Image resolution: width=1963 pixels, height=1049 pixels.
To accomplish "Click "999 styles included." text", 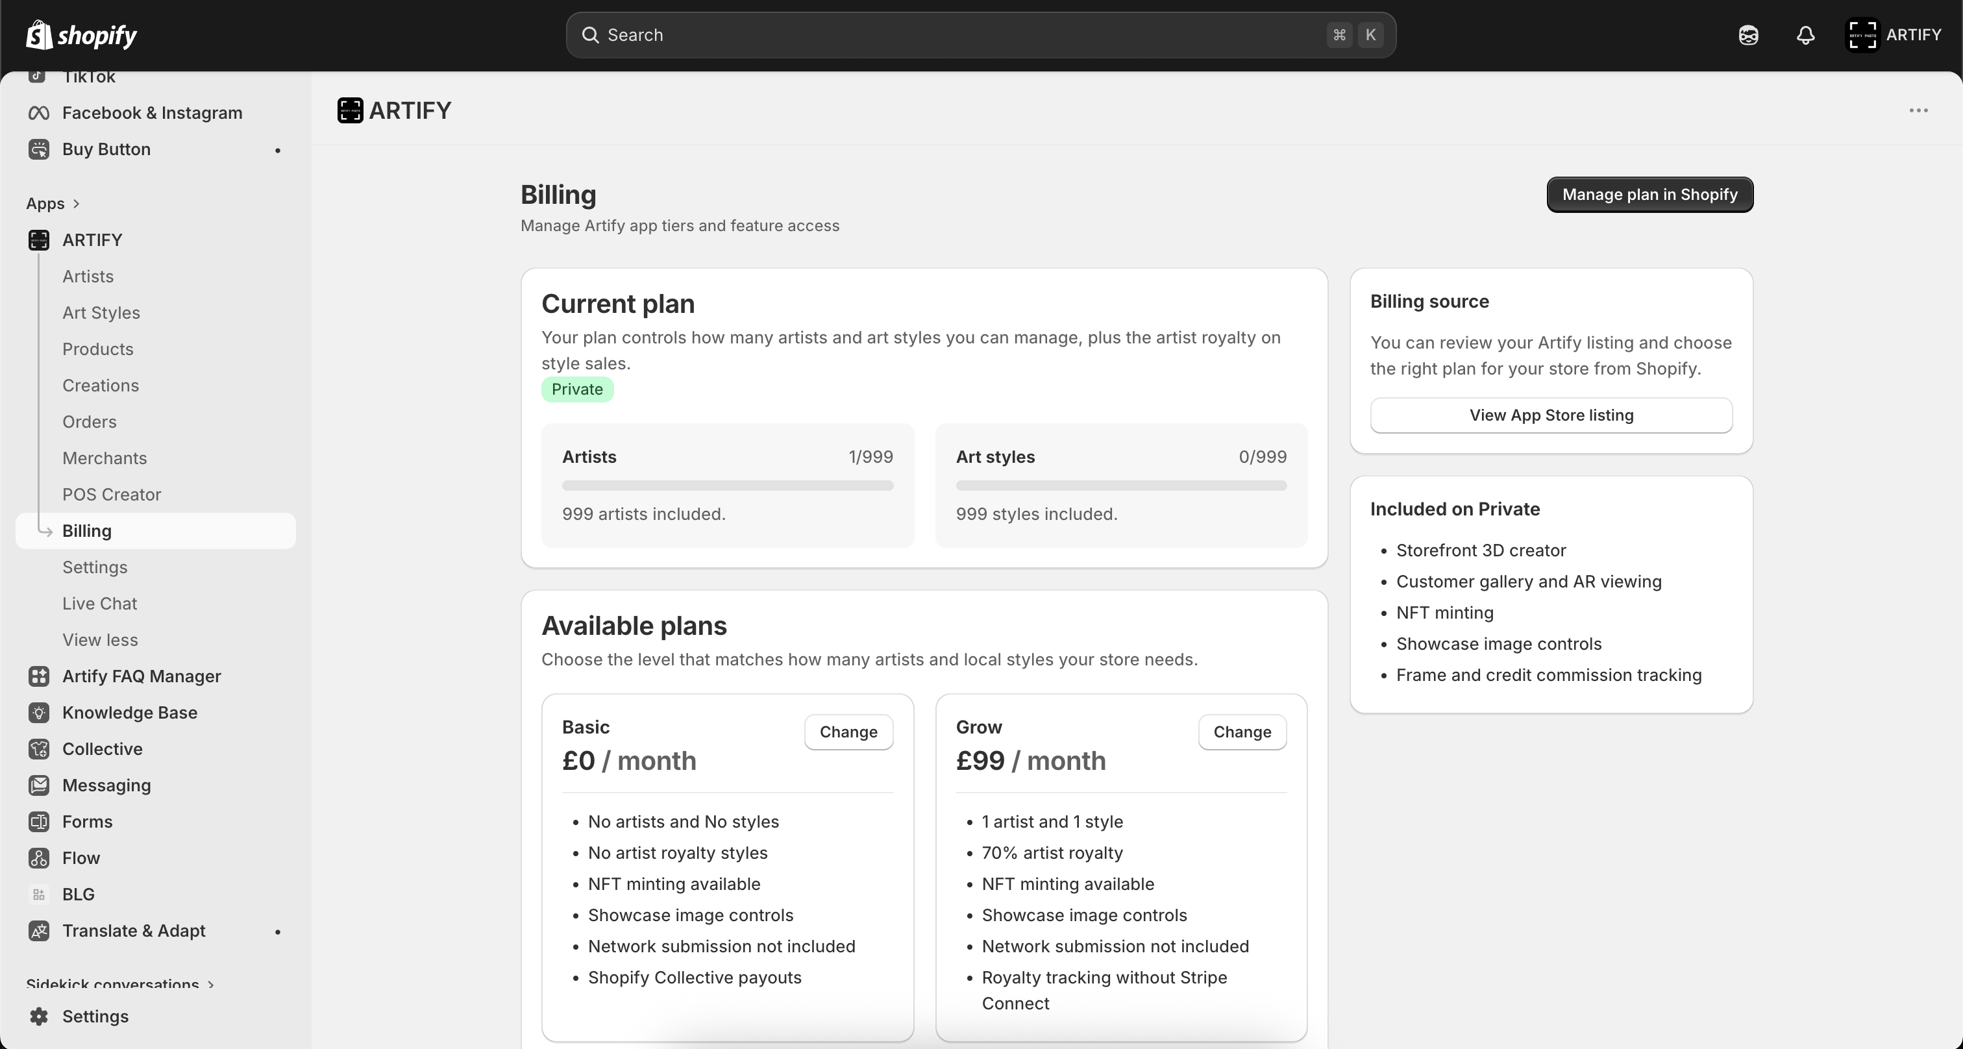I will point(1037,514).
